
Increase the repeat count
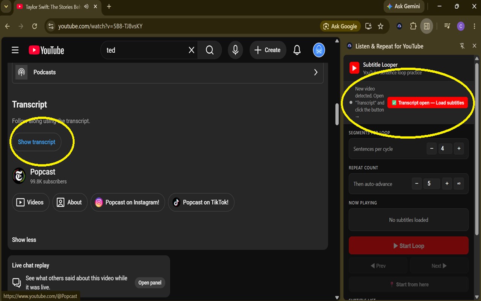click(x=447, y=184)
